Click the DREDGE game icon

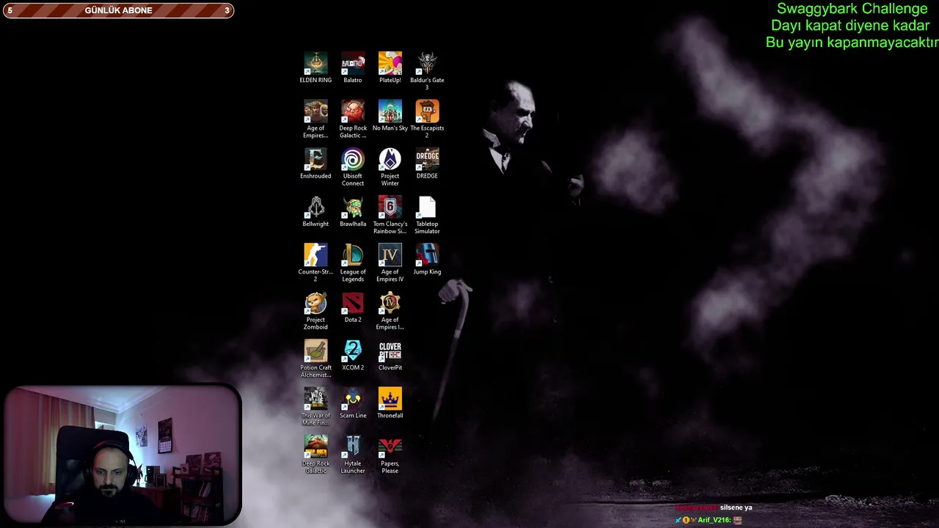(x=427, y=159)
